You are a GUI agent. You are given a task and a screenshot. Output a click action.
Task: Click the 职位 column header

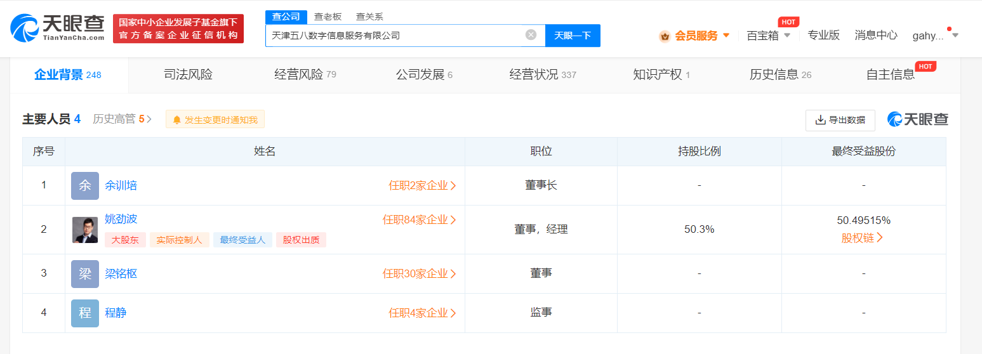(x=541, y=152)
